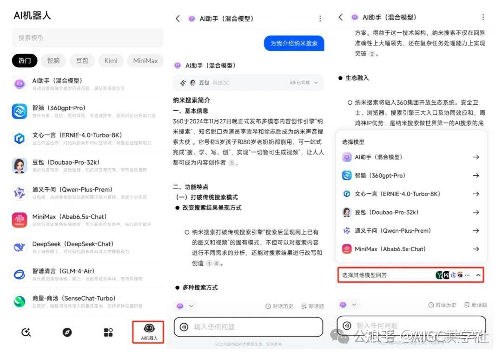Tap 纳米搜索简介 heading text
This screenshot has height=357, width=502.
click(x=192, y=100)
